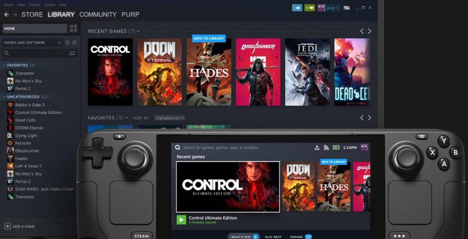
Task: Select STAR WARS: Jedi: Fallen Order in the sidebar
Action: click(x=40, y=189)
